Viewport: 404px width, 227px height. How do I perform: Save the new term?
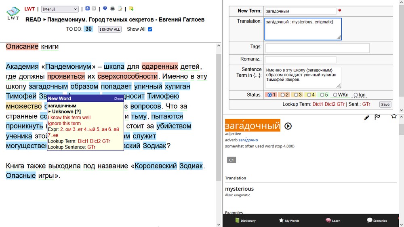385,104
